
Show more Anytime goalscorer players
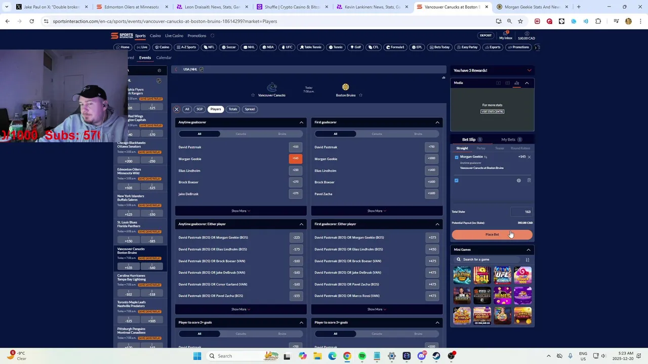(x=240, y=211)
